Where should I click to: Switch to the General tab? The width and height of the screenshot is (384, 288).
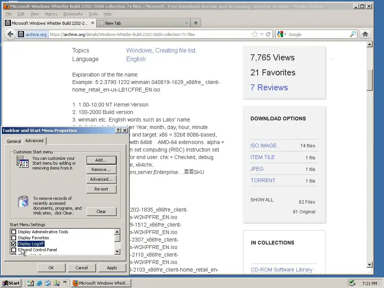14,141
